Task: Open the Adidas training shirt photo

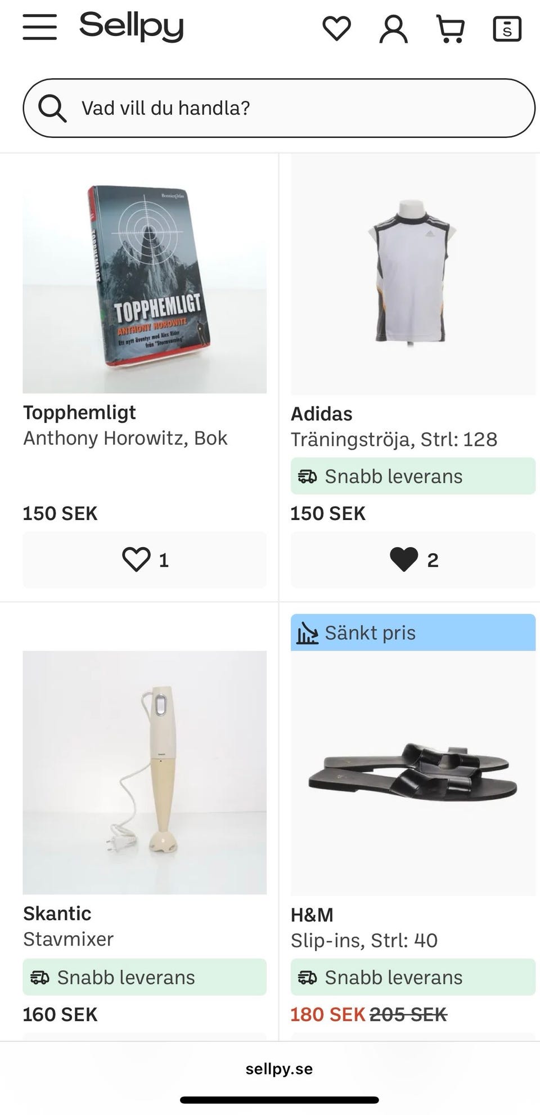Action: point(413,273)
